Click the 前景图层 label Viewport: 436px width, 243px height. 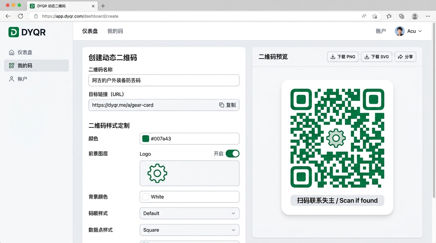[98, 154]
